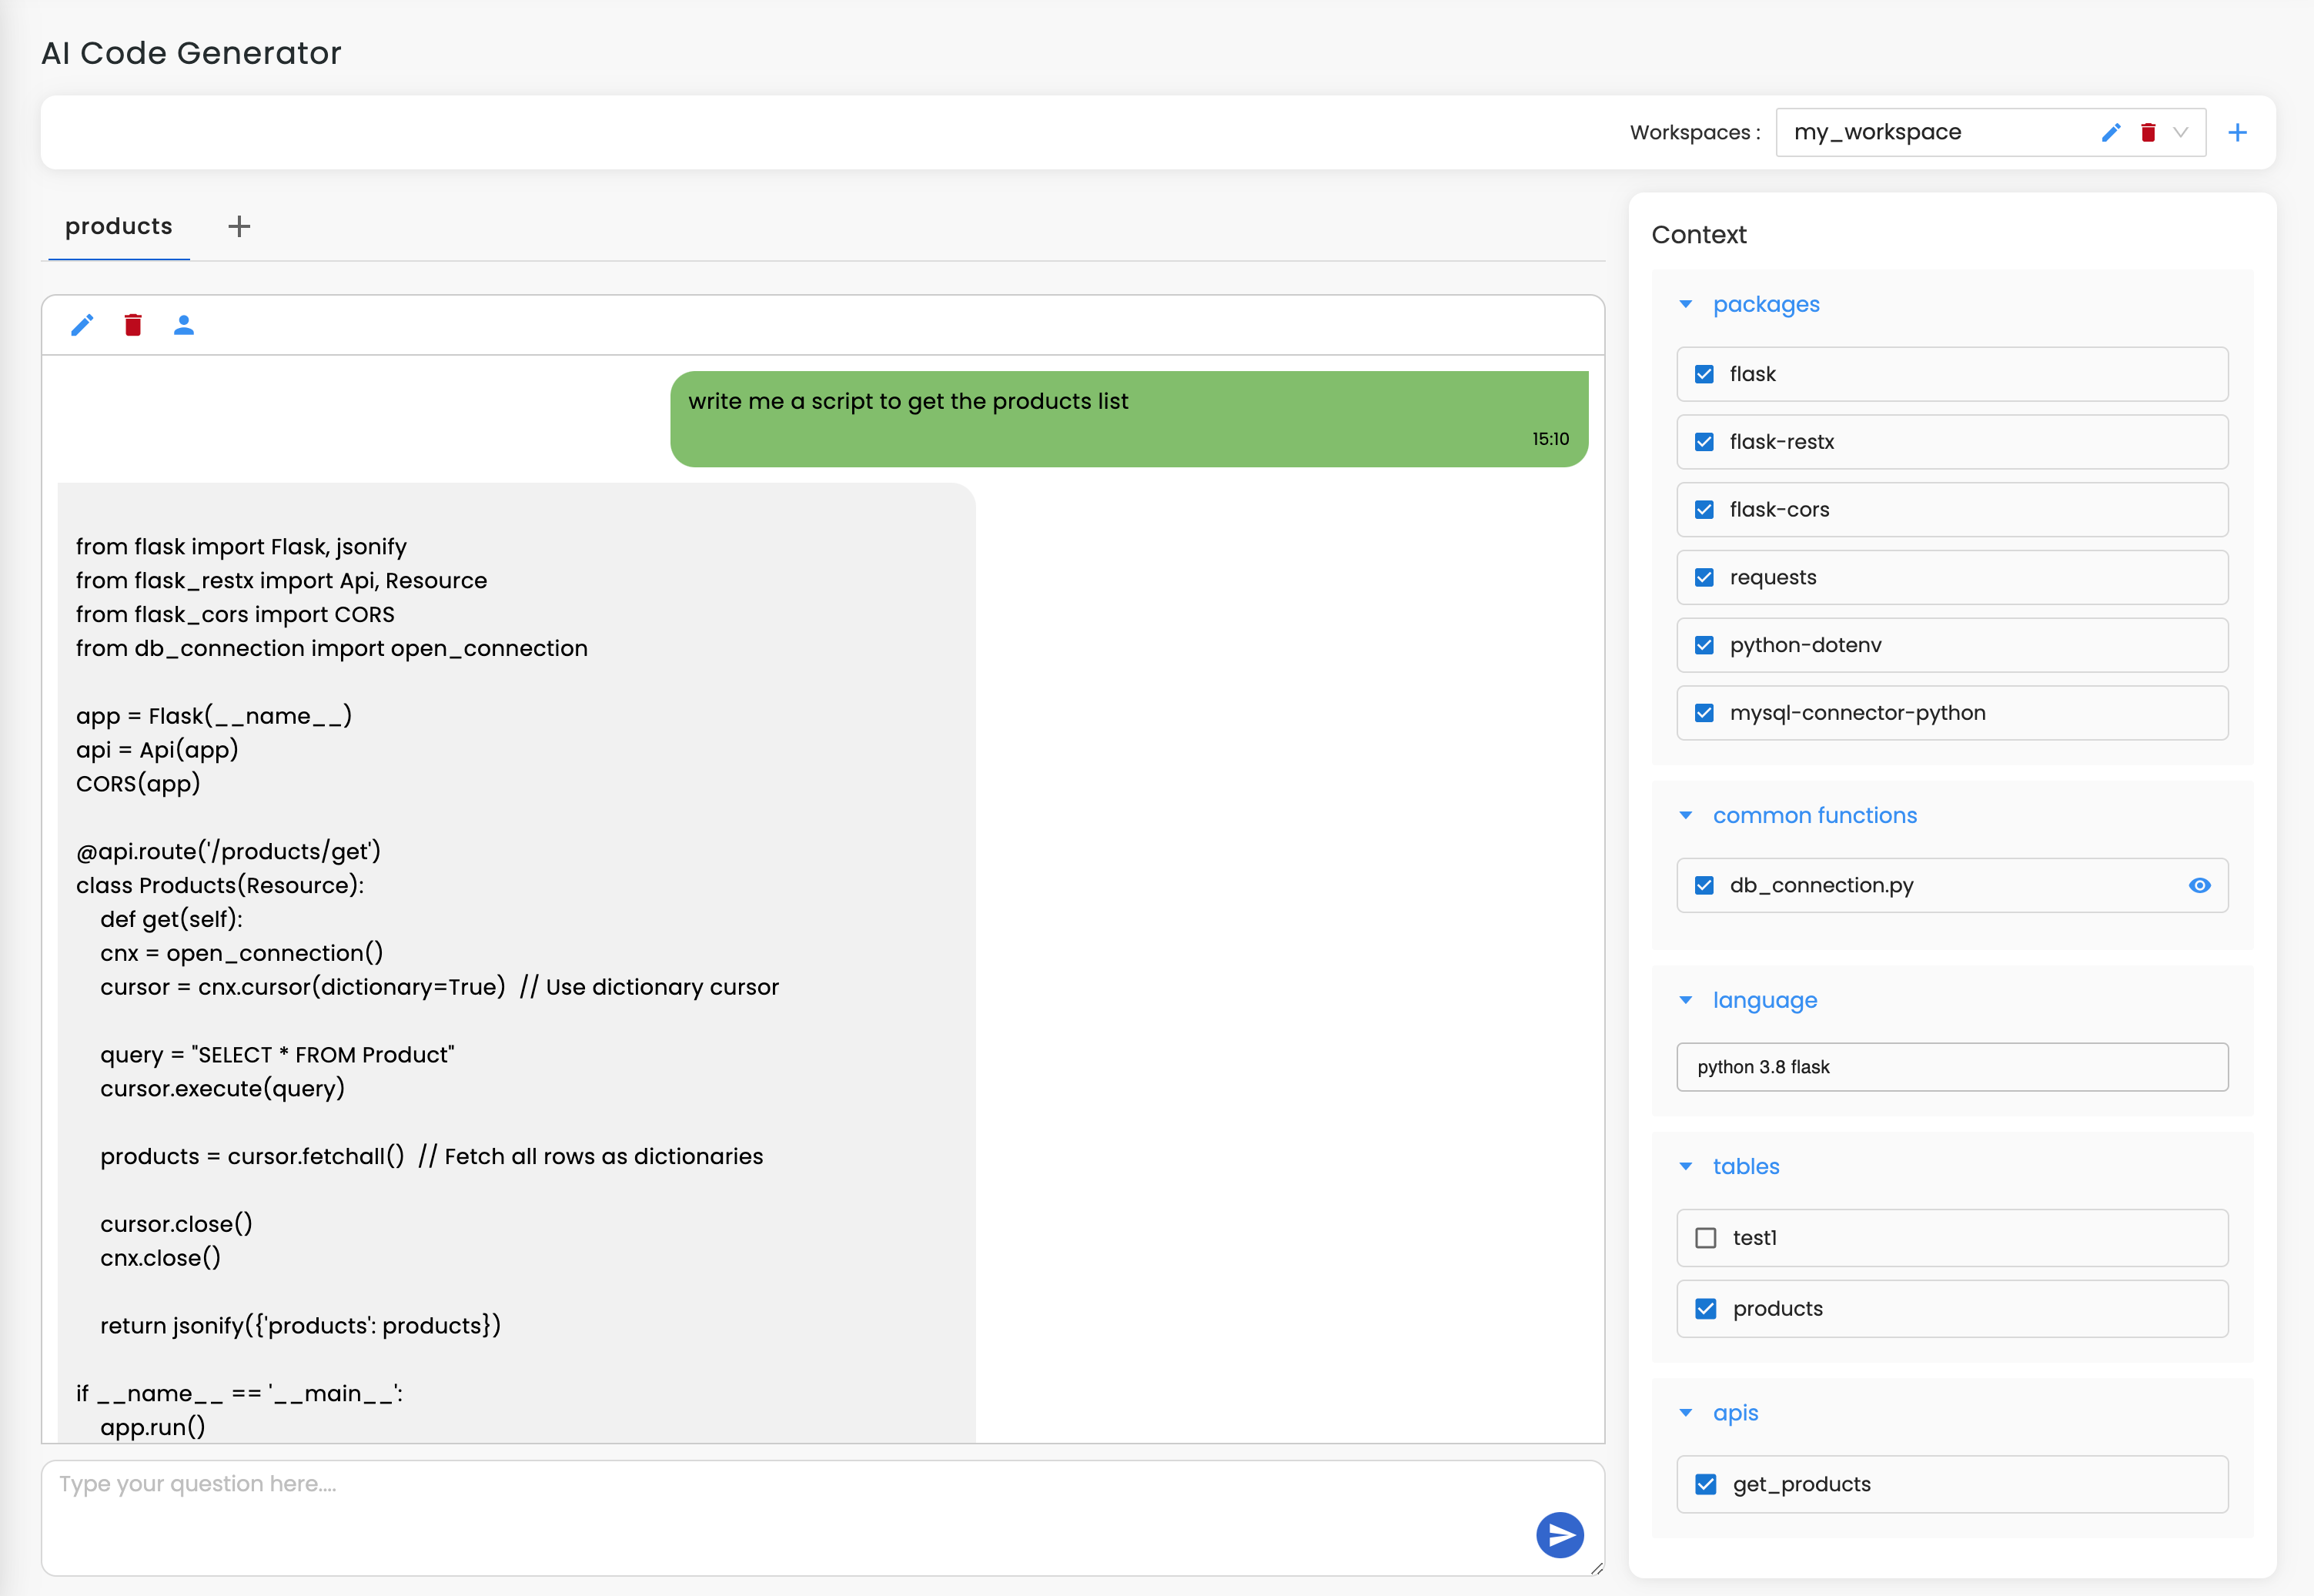
Task: Collapse the tables section
Action: click(x=1687, y=1166)
